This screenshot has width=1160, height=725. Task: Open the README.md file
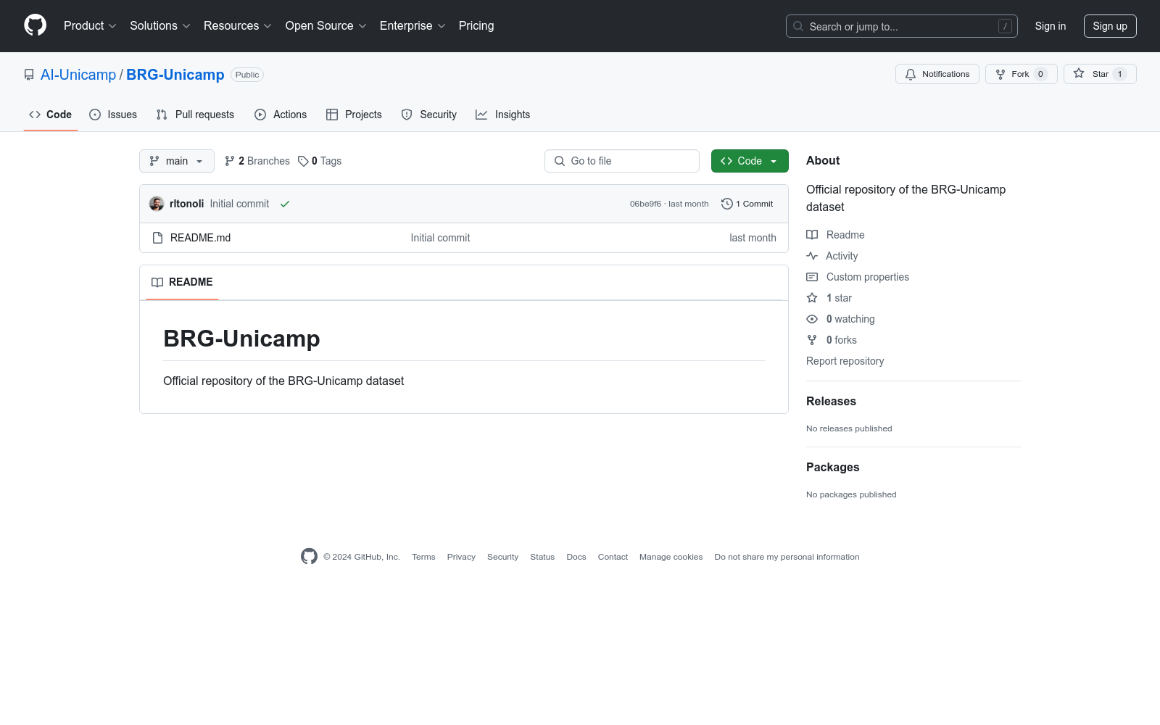(x=200, y=238)
